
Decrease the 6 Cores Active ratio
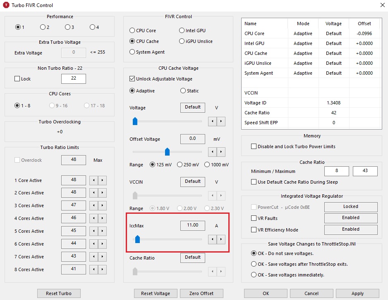93,244
